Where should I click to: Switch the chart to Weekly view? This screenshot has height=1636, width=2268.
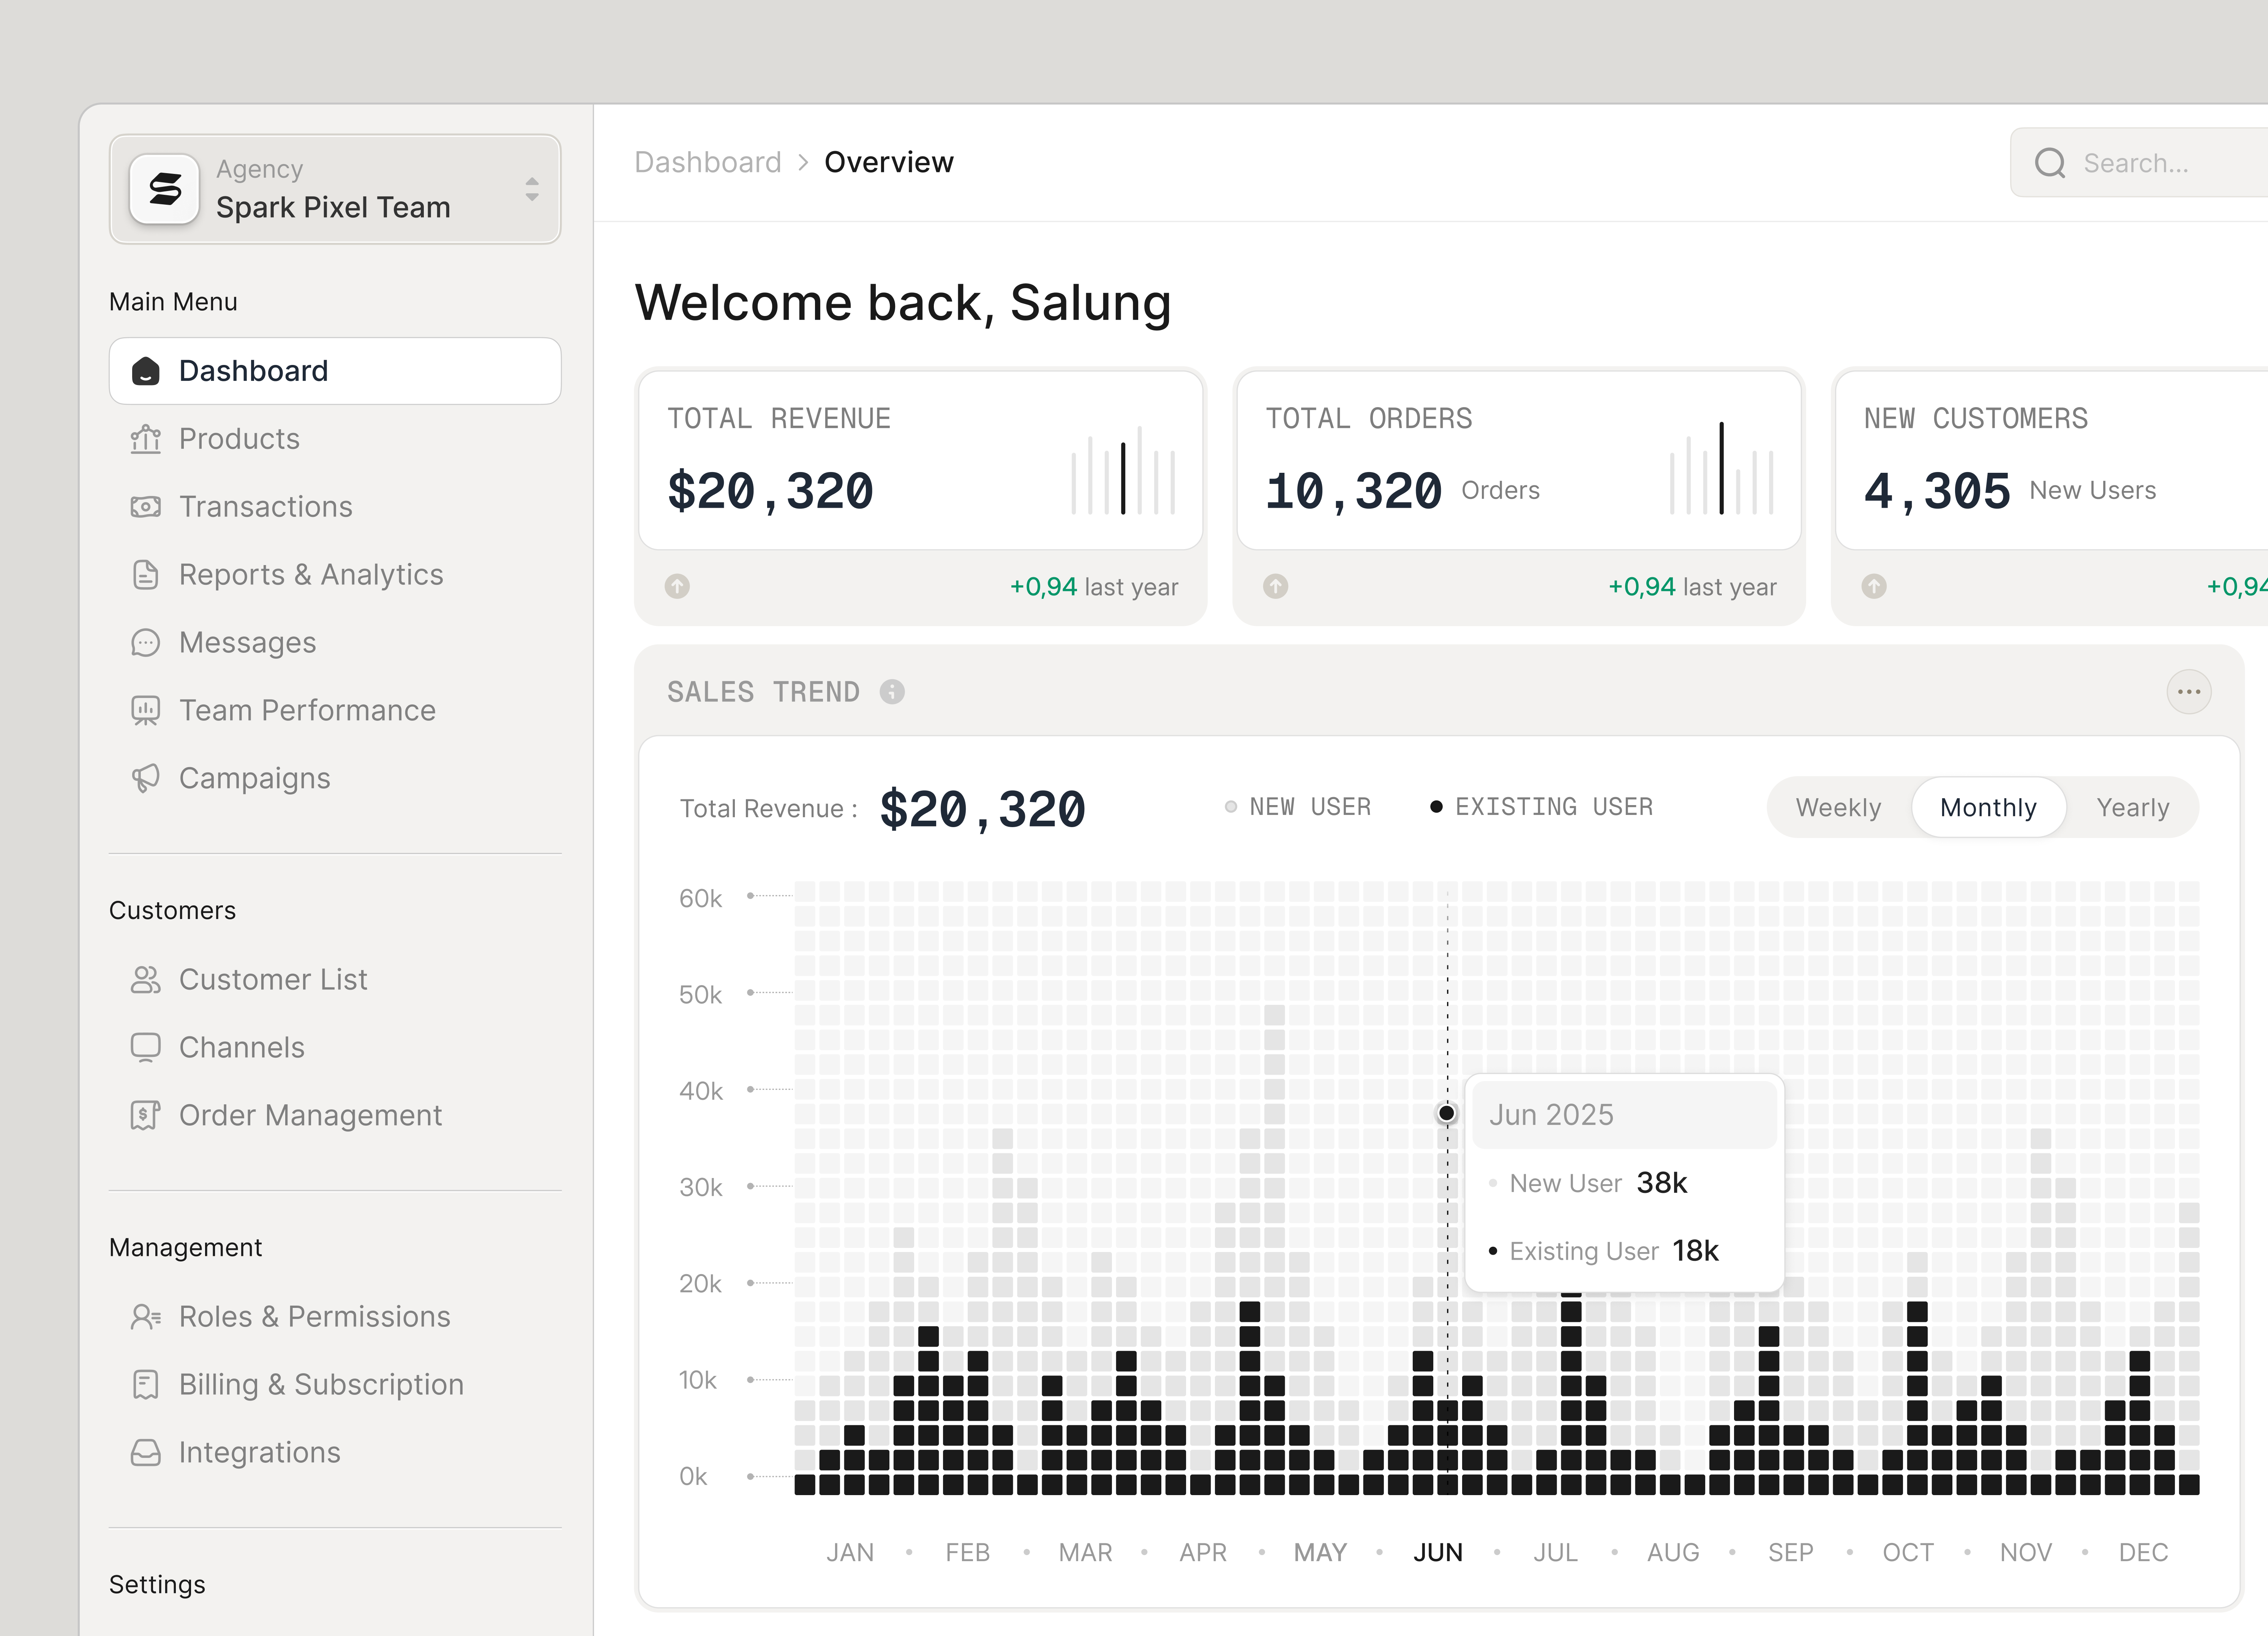(x=1838, y=807)
